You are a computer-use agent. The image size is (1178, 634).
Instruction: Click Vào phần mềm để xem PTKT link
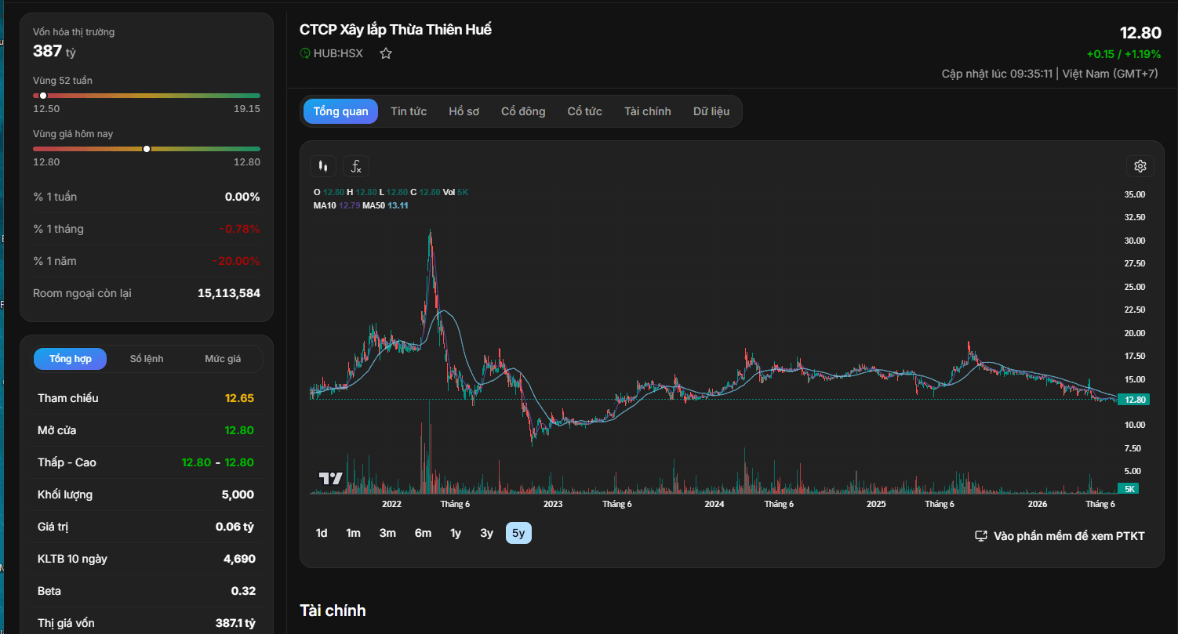[1069, 536]
